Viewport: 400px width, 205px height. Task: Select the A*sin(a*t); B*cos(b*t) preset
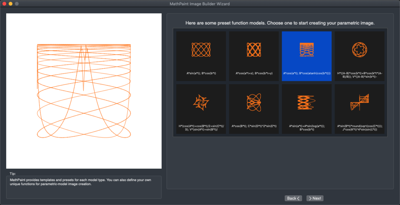[201, 56]
